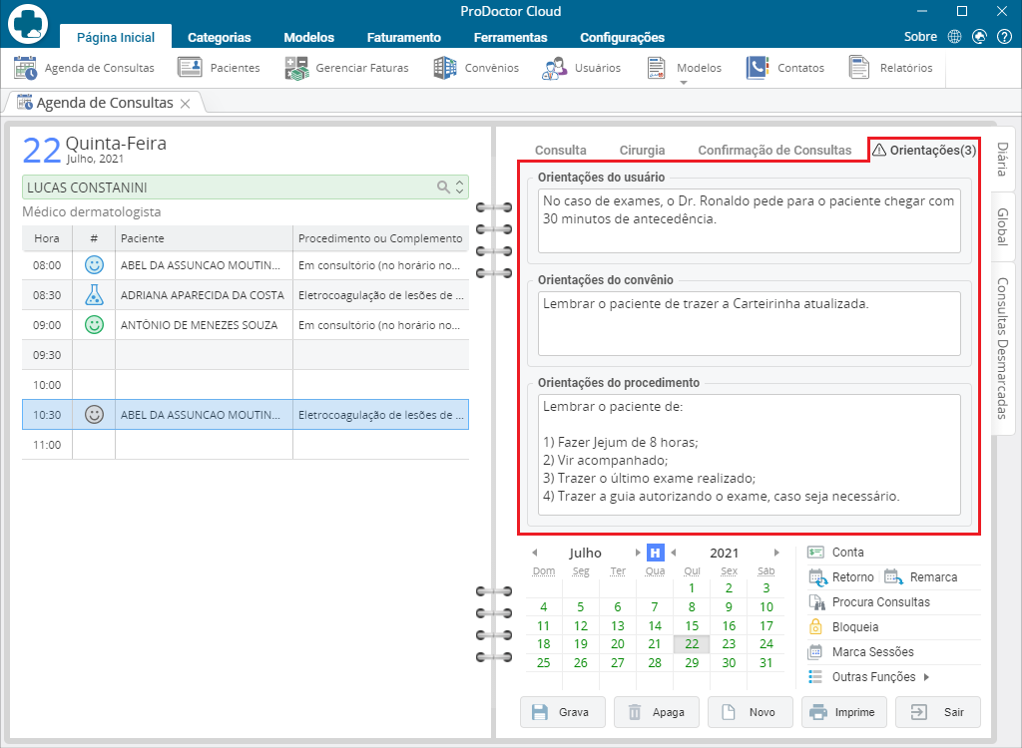Screen dimensions: 1022x748
Task: Click blue smiley status at 08:00
Action: (95, 265)
